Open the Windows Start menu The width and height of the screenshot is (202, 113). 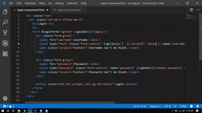(x=3, y=111)
